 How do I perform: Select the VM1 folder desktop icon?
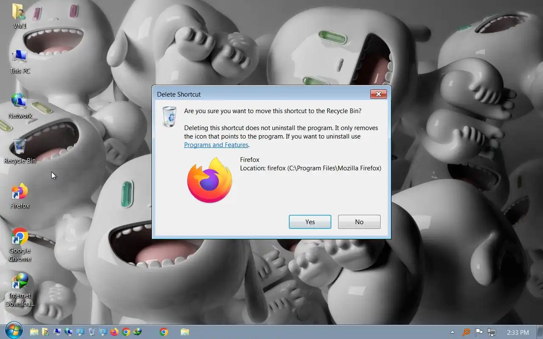point(20,16)
